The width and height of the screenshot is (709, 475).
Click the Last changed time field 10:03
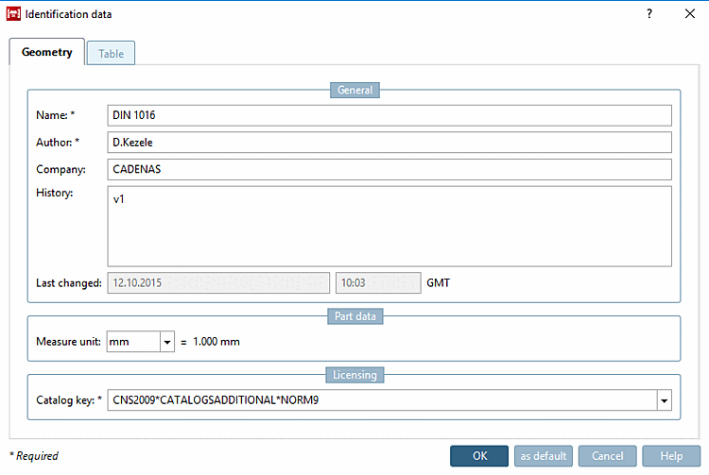click(x=378, y=282)
